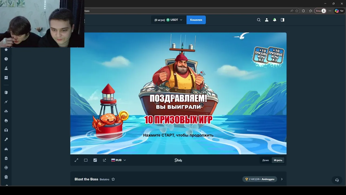The height and width of the screenshot is (195, 346).
Task: Toggle the side panel layout icon
Action: tap(282, 20)
